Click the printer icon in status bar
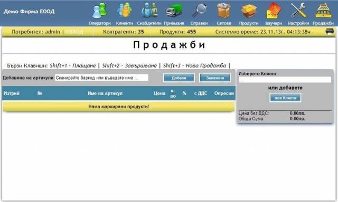The width and height of the screenshot is (338, 202). pyautogui.click(x=330, y=32)
